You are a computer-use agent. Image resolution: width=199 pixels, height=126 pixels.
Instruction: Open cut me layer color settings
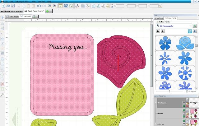pos(187,110)
